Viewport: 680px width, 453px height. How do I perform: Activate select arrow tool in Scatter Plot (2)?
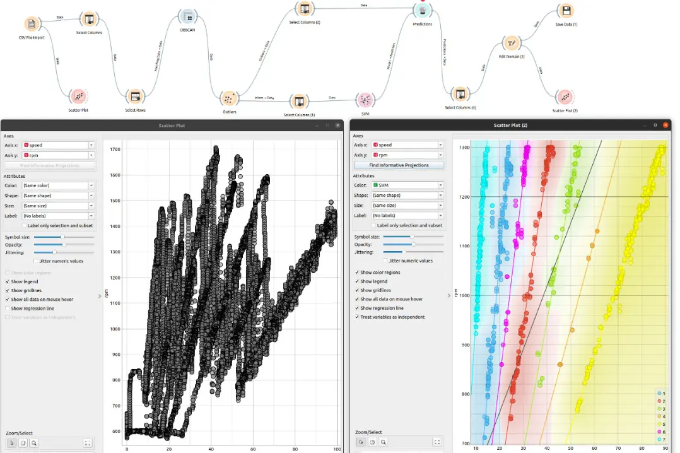tap(361, 442)
